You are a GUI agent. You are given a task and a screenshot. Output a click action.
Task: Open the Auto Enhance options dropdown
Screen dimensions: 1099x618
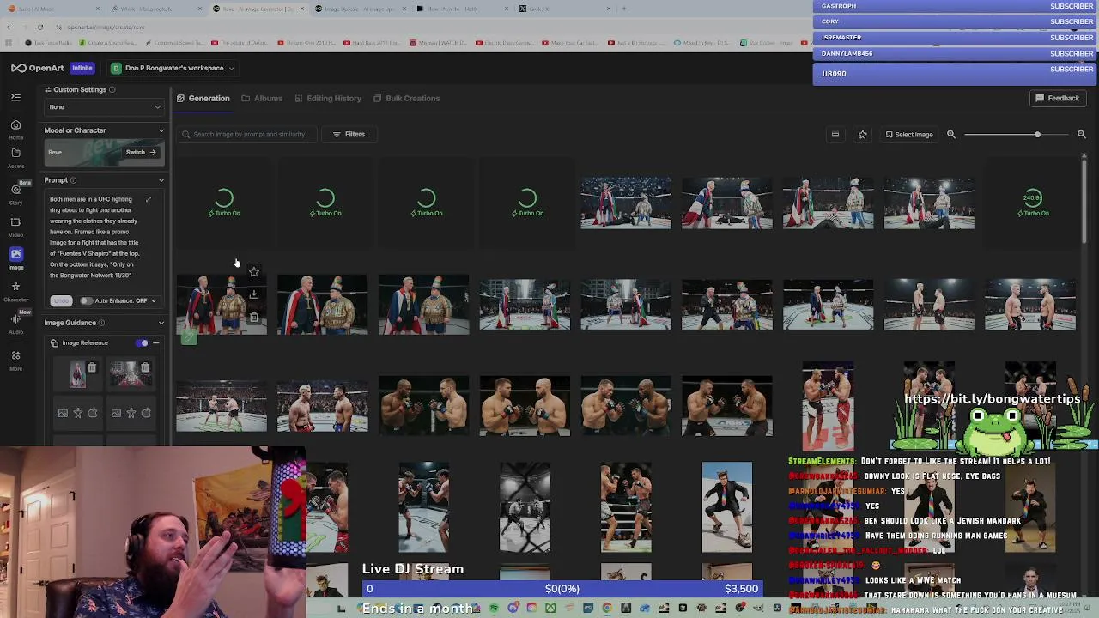[154, 300]
